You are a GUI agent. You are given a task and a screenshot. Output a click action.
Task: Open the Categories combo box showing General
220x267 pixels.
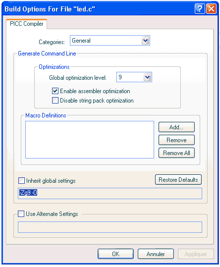point(110,41)
